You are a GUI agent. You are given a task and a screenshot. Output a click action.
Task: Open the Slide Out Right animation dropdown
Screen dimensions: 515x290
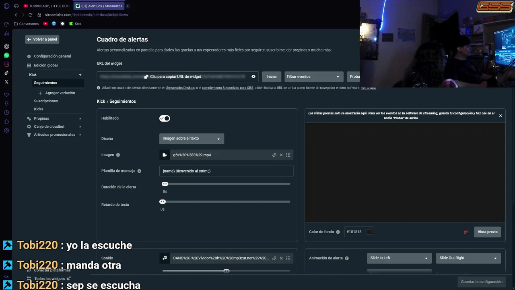click(x=468, y=258)
